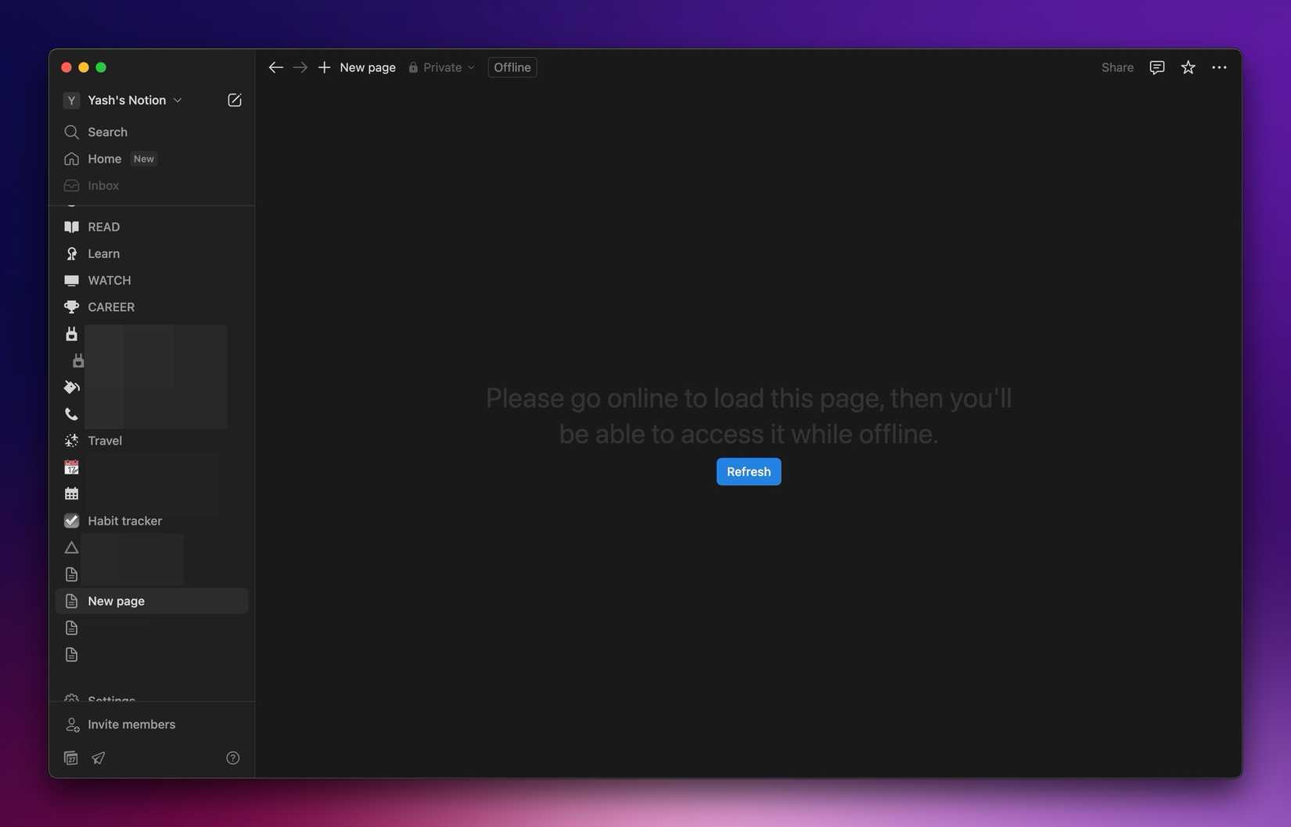Screen dimensions: 1291x827
Task: Click the head icon next to Learn
Action: (x=71, y=253)
